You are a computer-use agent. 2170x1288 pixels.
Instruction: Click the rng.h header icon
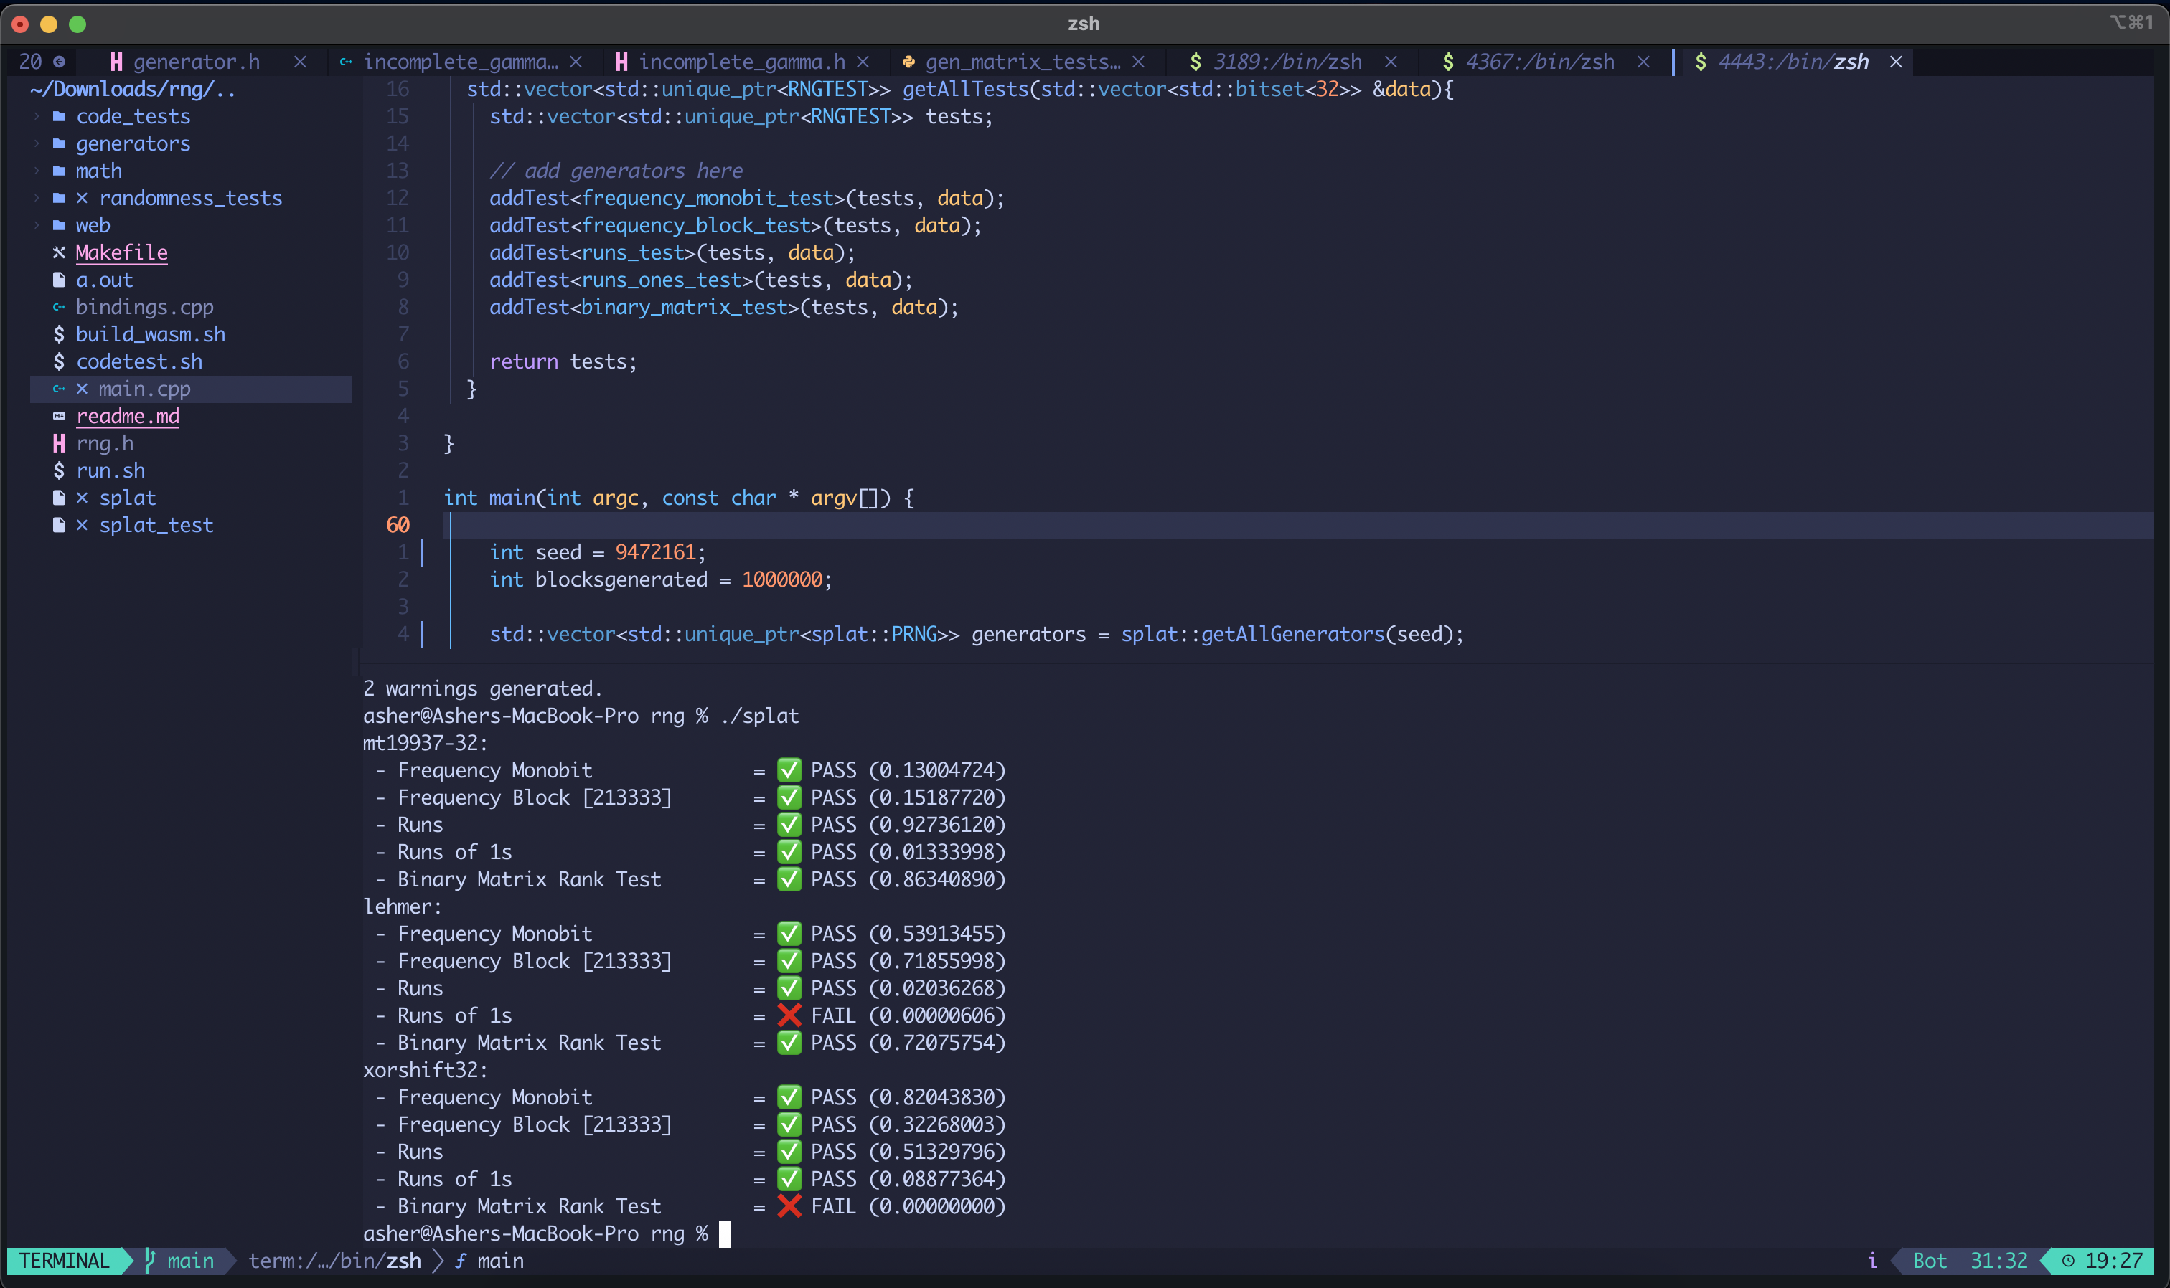click(59, 443)
